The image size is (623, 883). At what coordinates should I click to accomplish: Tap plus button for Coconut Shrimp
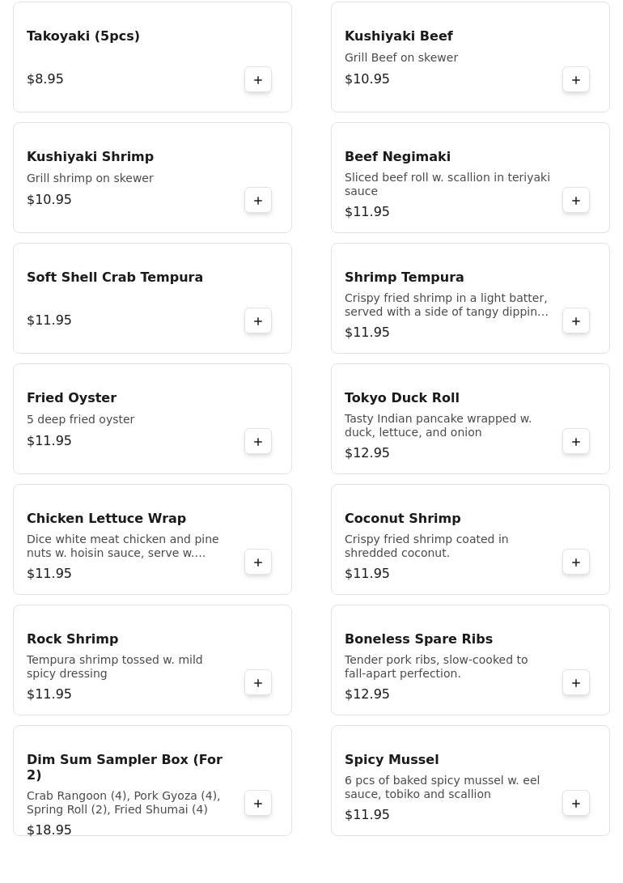tap(576, 562)
